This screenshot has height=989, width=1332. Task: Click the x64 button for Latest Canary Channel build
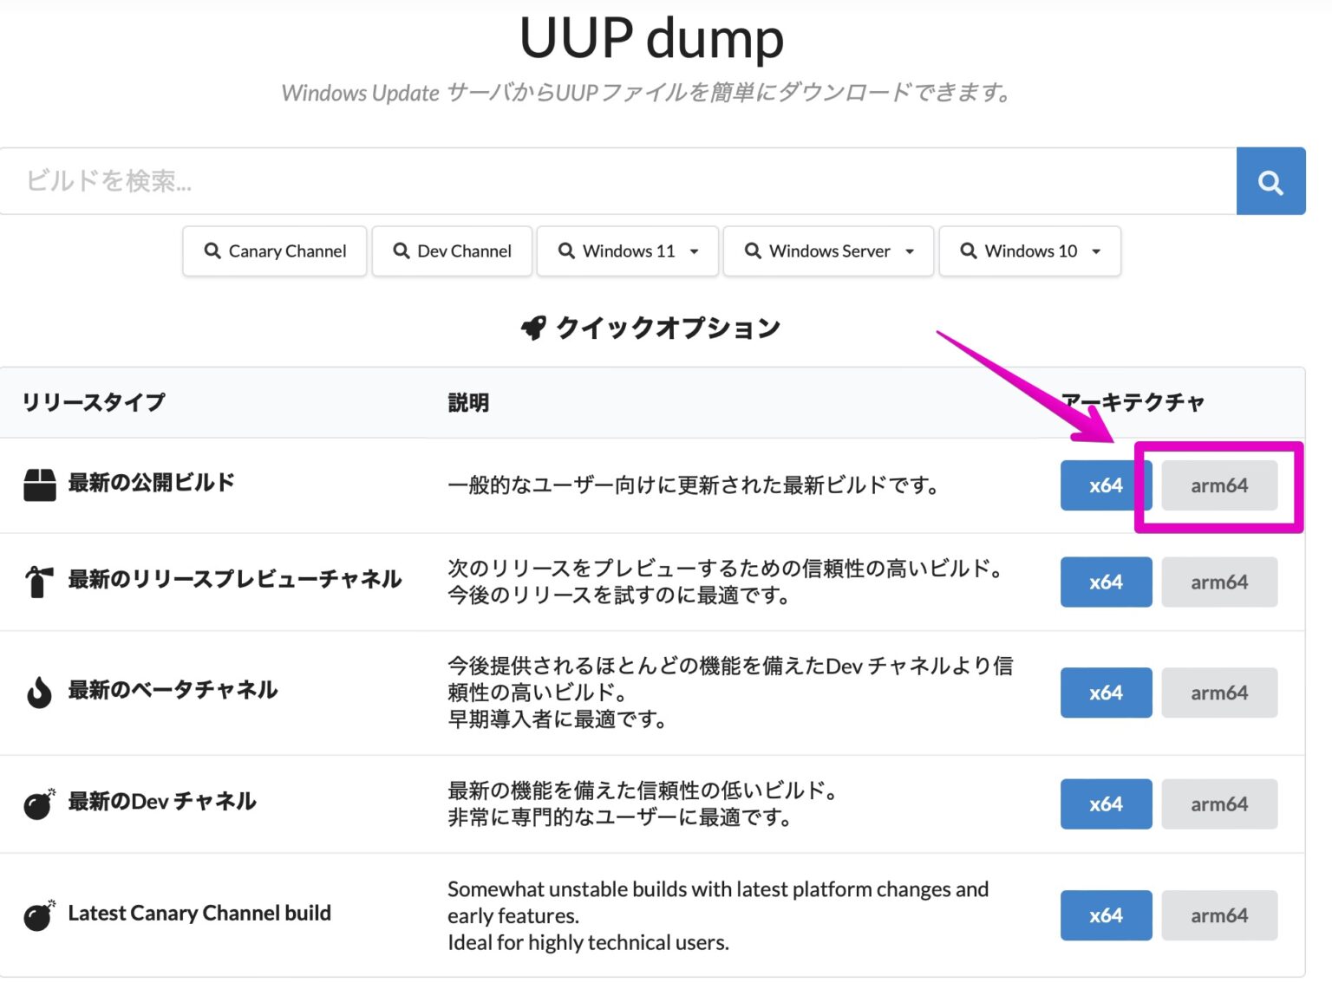1106,915
